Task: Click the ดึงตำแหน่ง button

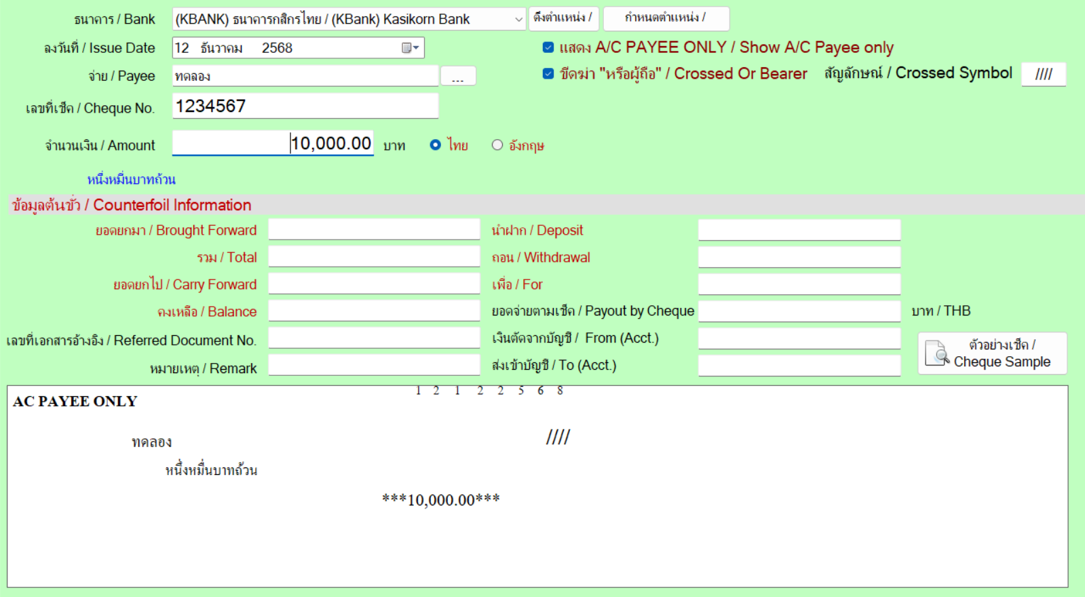Action: coord(563,18)
